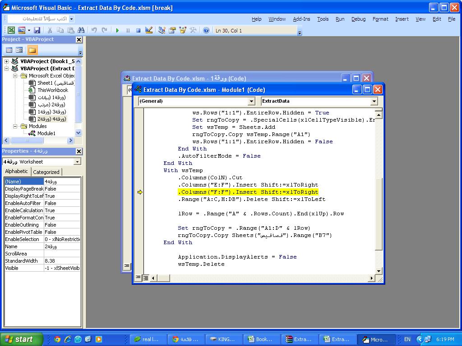Viewport: 462px width, 346px height.
Task: Open the help question box dropdown arrow
Action: (x=71, y=19)
